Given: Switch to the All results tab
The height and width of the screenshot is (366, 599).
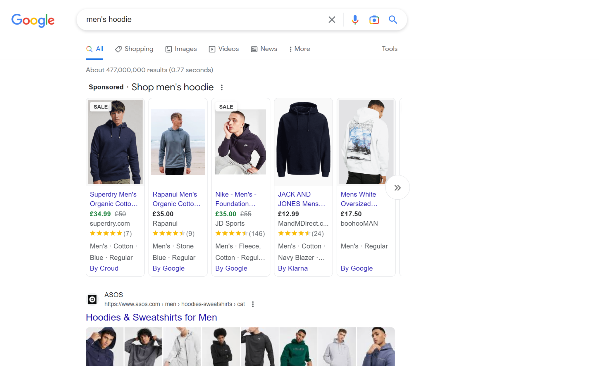Looking at the screenshot, I should [x=94, y=49].
